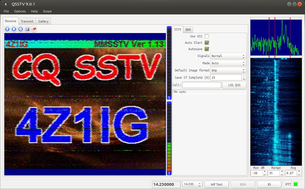Image resolution: width=305 pixels, height=189 pixels.
Task: Open the Help menu
Action: 34,11
